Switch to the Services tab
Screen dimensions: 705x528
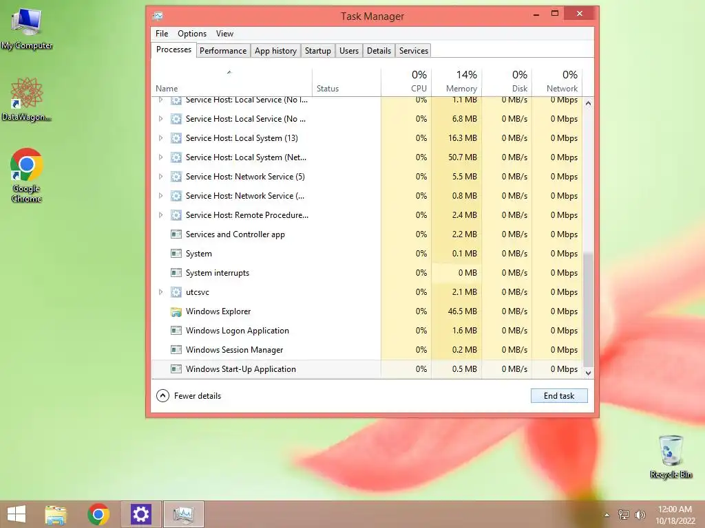pos(414,51)
